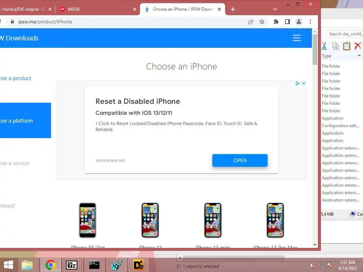Click the page scrollbar down arrow
The width and height of the screenshot is (363, 272).
point(315,245)
